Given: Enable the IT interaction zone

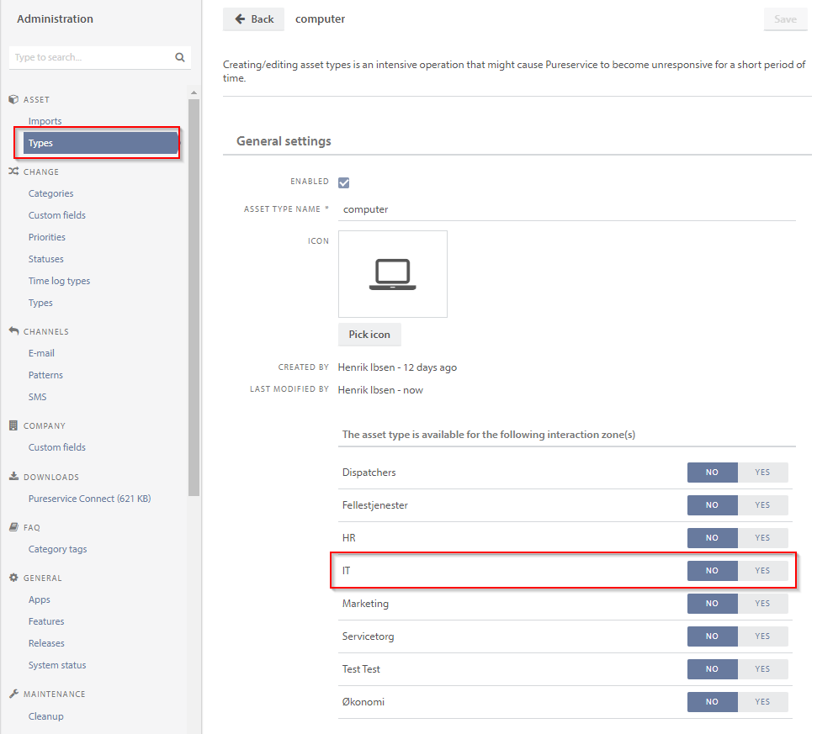Looking at the screenshot, I should click(x=762, y=570).
